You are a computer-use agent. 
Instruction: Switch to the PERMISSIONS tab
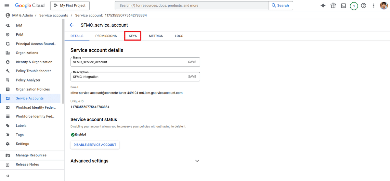pyautogui.click(x=106, y=36)
